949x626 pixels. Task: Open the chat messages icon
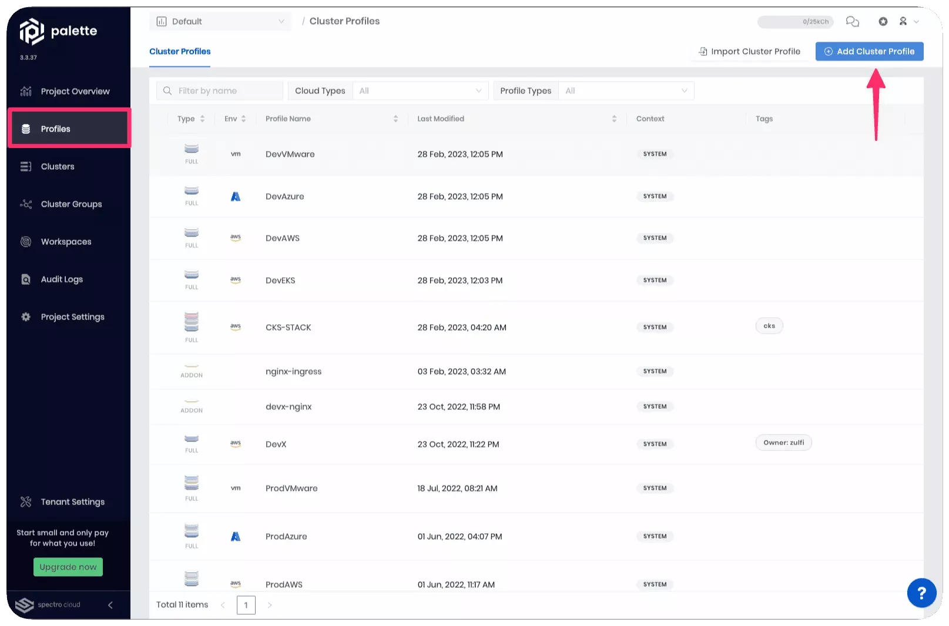tap(852, 22)
